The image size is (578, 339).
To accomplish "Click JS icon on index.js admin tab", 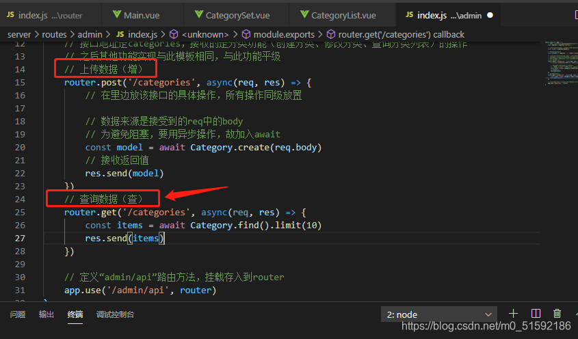I will tap(409, 14).
